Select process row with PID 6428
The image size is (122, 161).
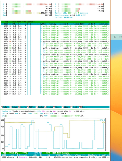(55, 33)
